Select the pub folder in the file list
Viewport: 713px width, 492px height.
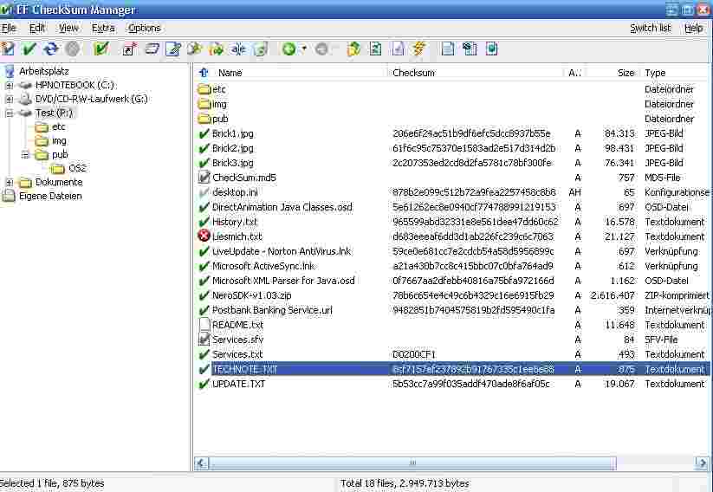(220, 120)
